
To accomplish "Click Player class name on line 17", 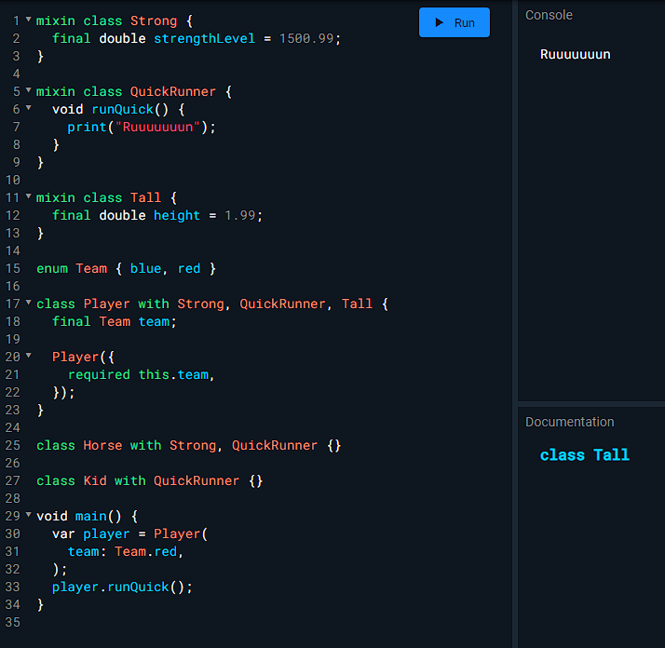I will (x=106, y=304).
